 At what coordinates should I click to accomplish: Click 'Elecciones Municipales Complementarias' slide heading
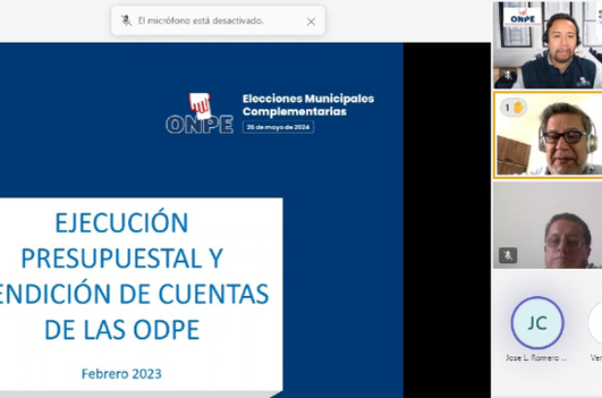point(308,105)
